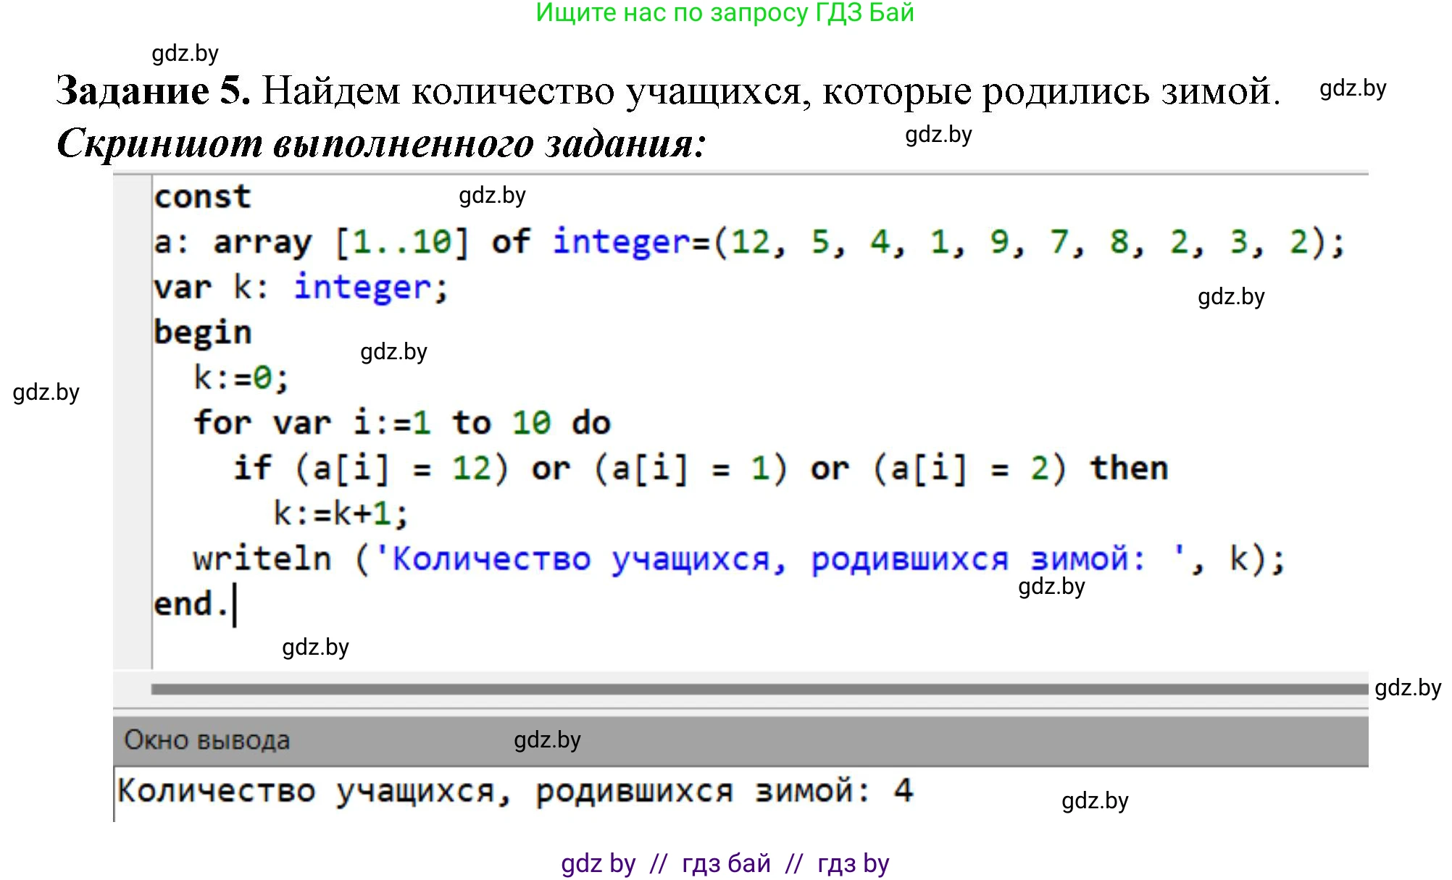Click the 'then' keyword in the if statement
Image resolution: width=1452 pixels, height=880 pixels.
point(1129,468)
